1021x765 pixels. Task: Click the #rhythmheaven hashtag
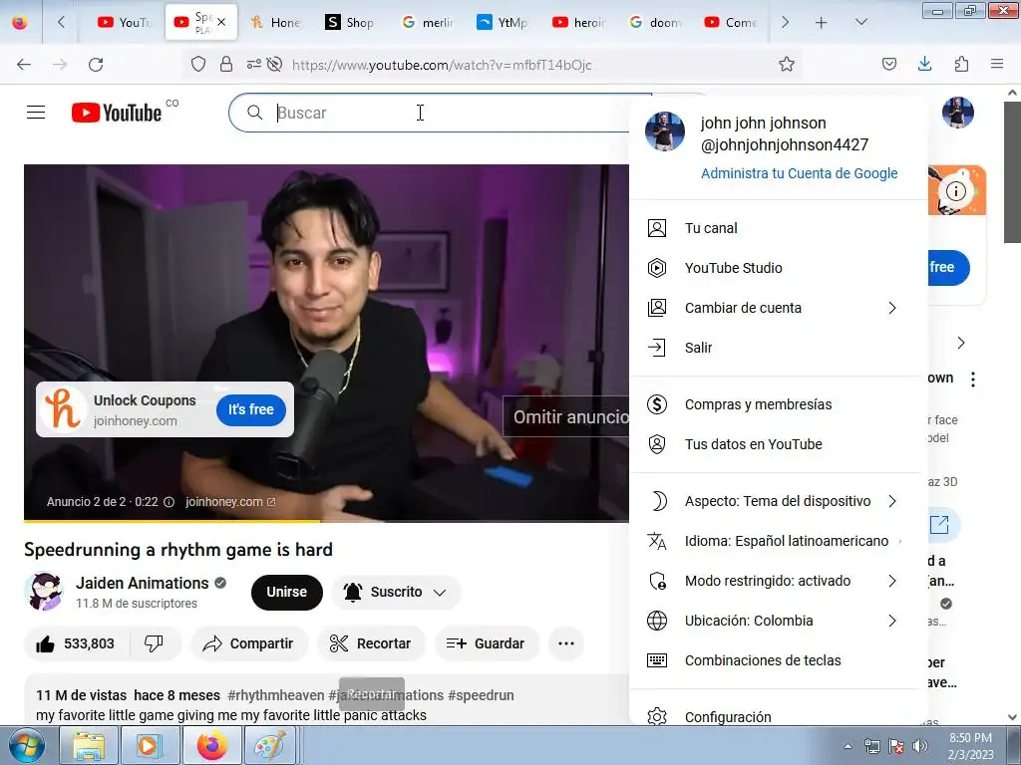tap(275, 695)
